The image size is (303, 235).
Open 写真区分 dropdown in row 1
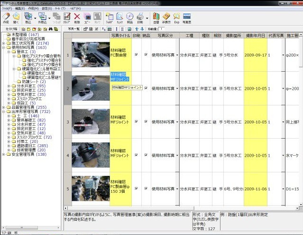tap(177, 55)
